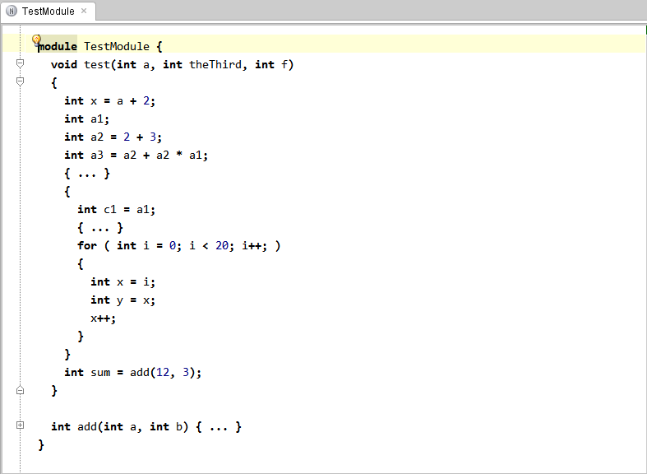647x474 pixels.
Task: Click the lightbulb intention icon beside module
Action: 36,39
